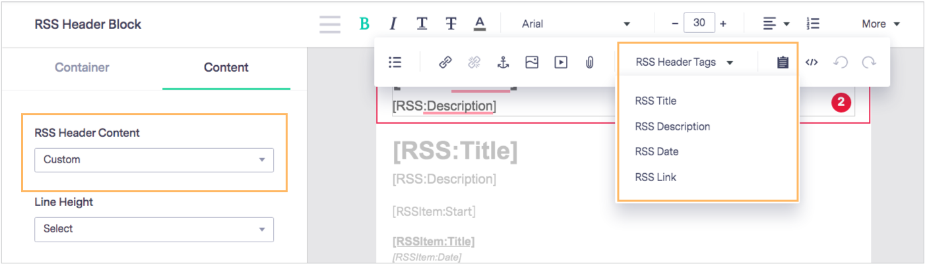This screenshot has width=925, height=264.
Task: Insert a video
Action: pos(561,62)
